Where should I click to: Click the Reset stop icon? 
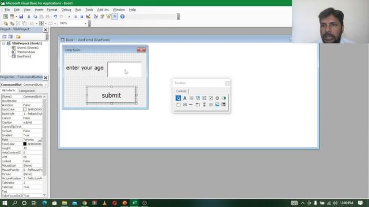tap(82, 17)
